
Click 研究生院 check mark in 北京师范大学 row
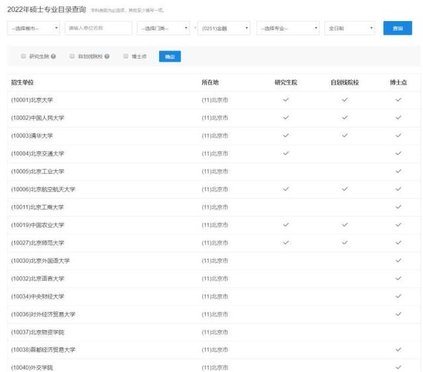[286, 243]
